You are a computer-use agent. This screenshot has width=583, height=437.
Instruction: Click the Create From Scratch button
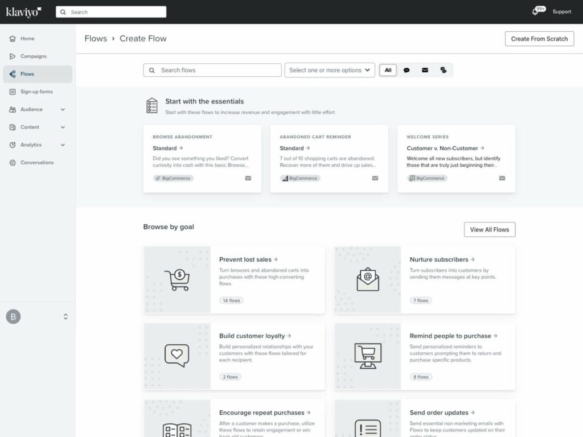click(539, 39)
